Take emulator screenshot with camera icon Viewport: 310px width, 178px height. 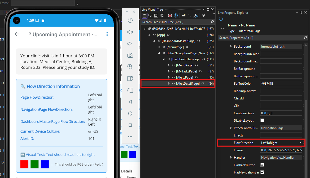pyautogui.click(x=130, y=55)
